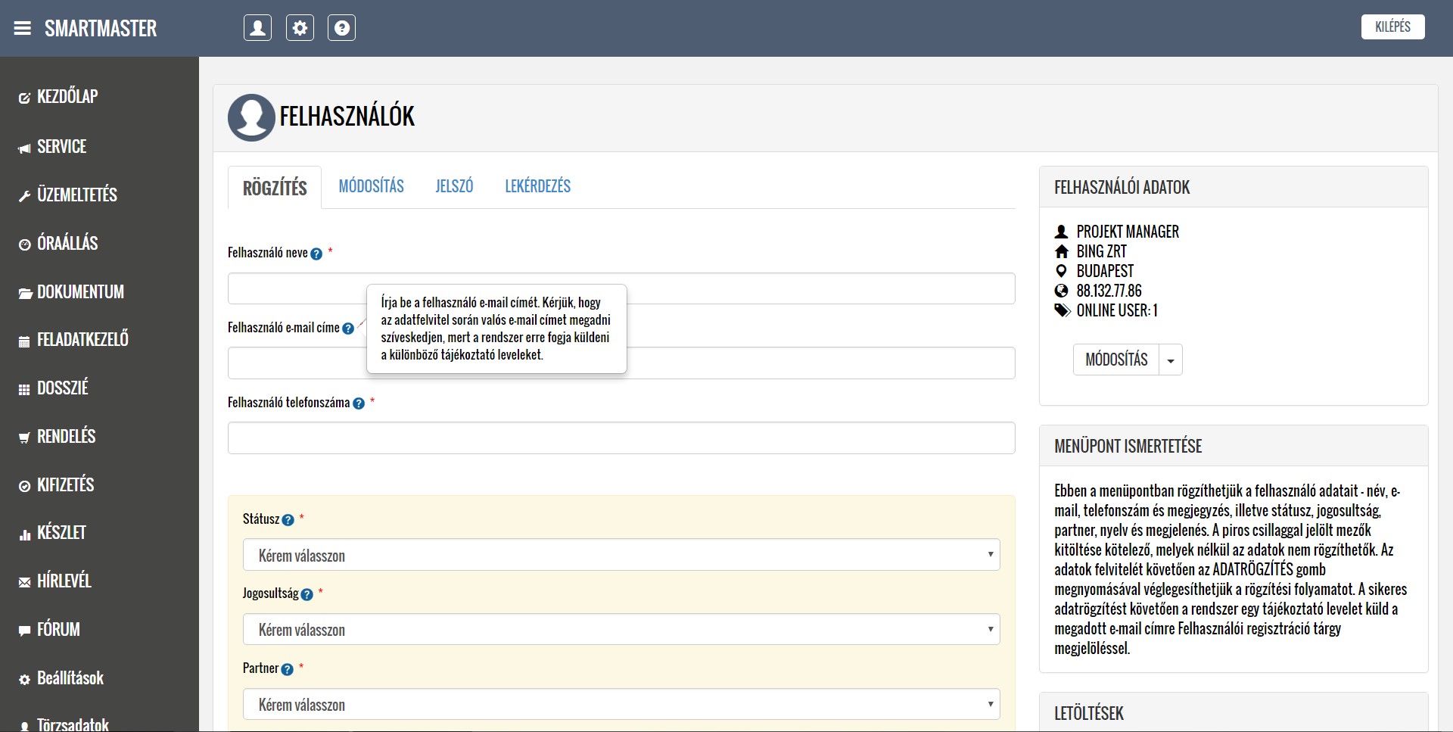This screenshot has height=732, width=1453.
Task: Click the help question mark icon in header
Action: (341, 28)
